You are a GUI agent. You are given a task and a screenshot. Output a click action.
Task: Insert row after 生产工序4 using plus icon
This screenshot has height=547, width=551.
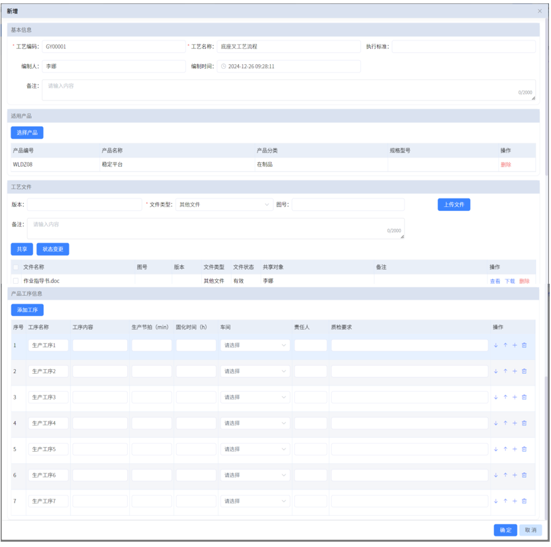(515, 423)
